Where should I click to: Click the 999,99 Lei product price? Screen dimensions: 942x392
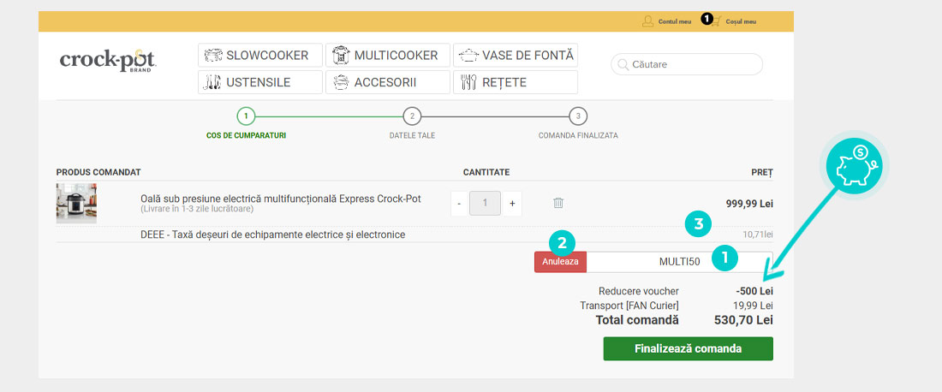(x=749, y=204)
